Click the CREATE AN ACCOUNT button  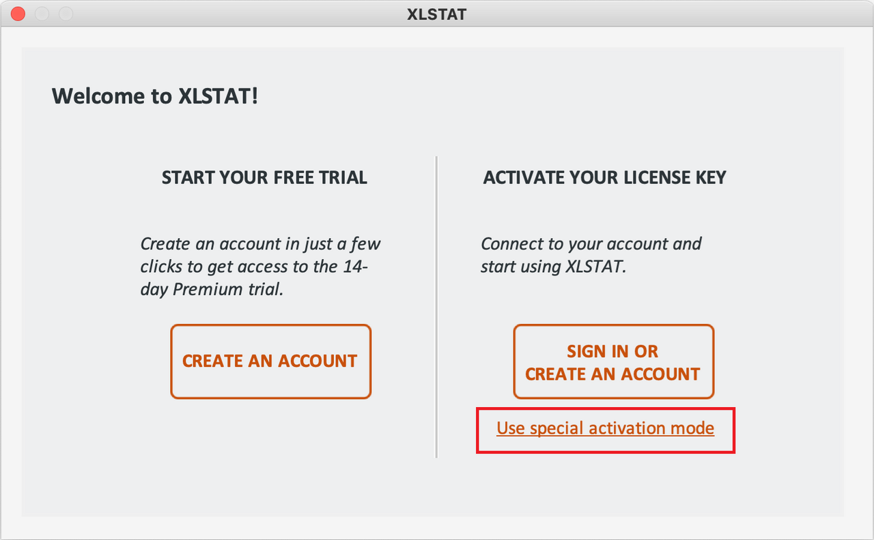pyautogui.click(x=270, y=361)
